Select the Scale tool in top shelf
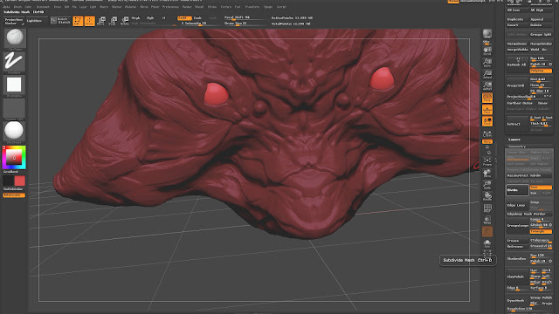Viewport: 559px width, 314px height. [x=113, y=21]
